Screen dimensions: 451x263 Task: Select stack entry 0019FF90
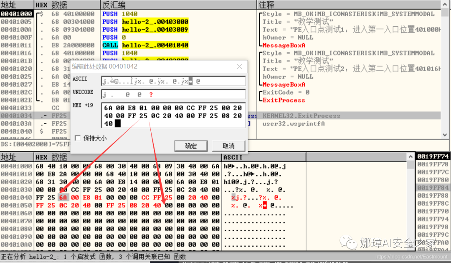tap(433, 211)
